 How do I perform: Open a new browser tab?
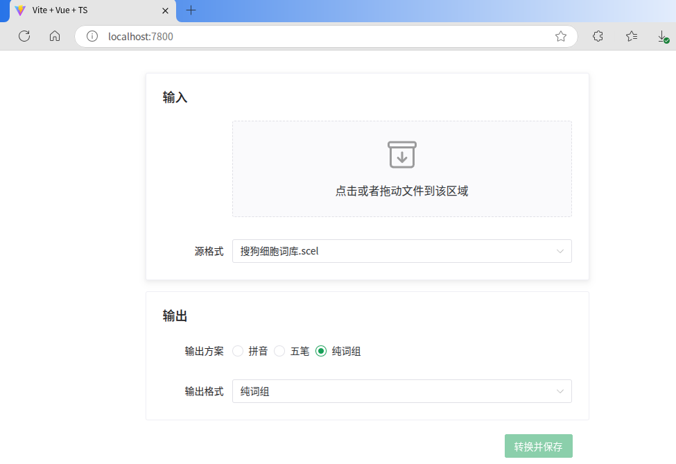(x=191, y=10)
